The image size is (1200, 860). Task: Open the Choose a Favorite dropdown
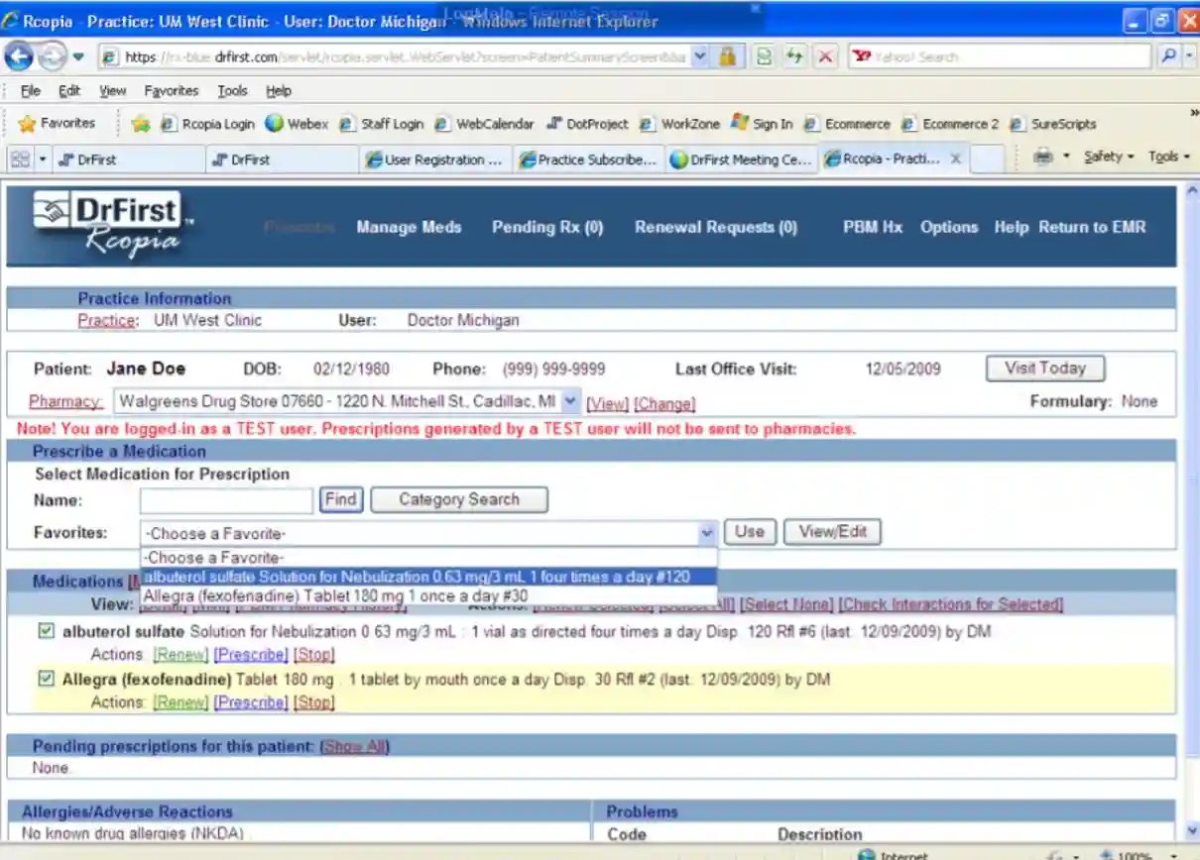[706, 533]
